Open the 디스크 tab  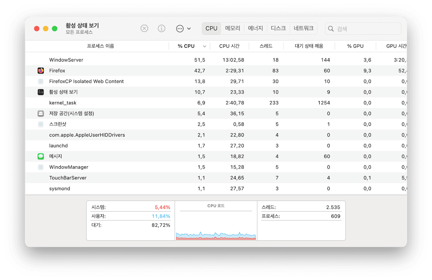tap(278, 28)
